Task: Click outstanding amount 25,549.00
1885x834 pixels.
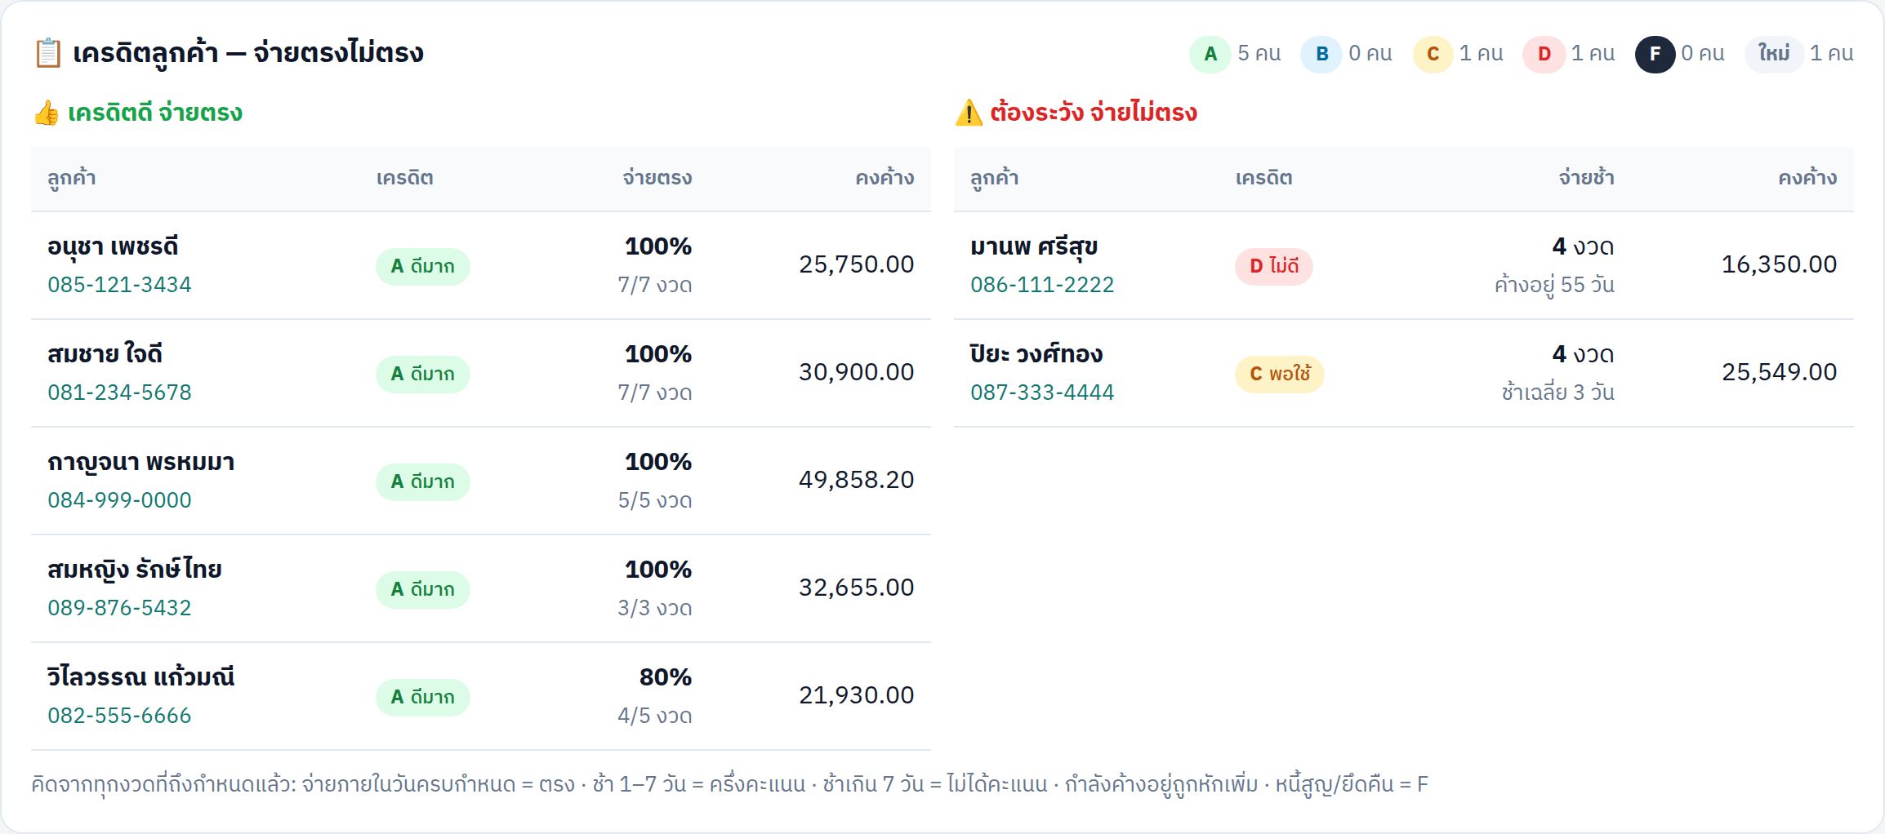Action: click(1780, 372)
